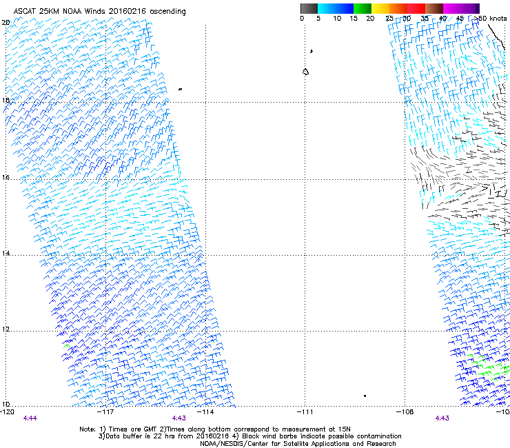Viewport: 510px width, 448px height.
Task: Select the orange 25-30 knots legend segment
Action: 398,8
